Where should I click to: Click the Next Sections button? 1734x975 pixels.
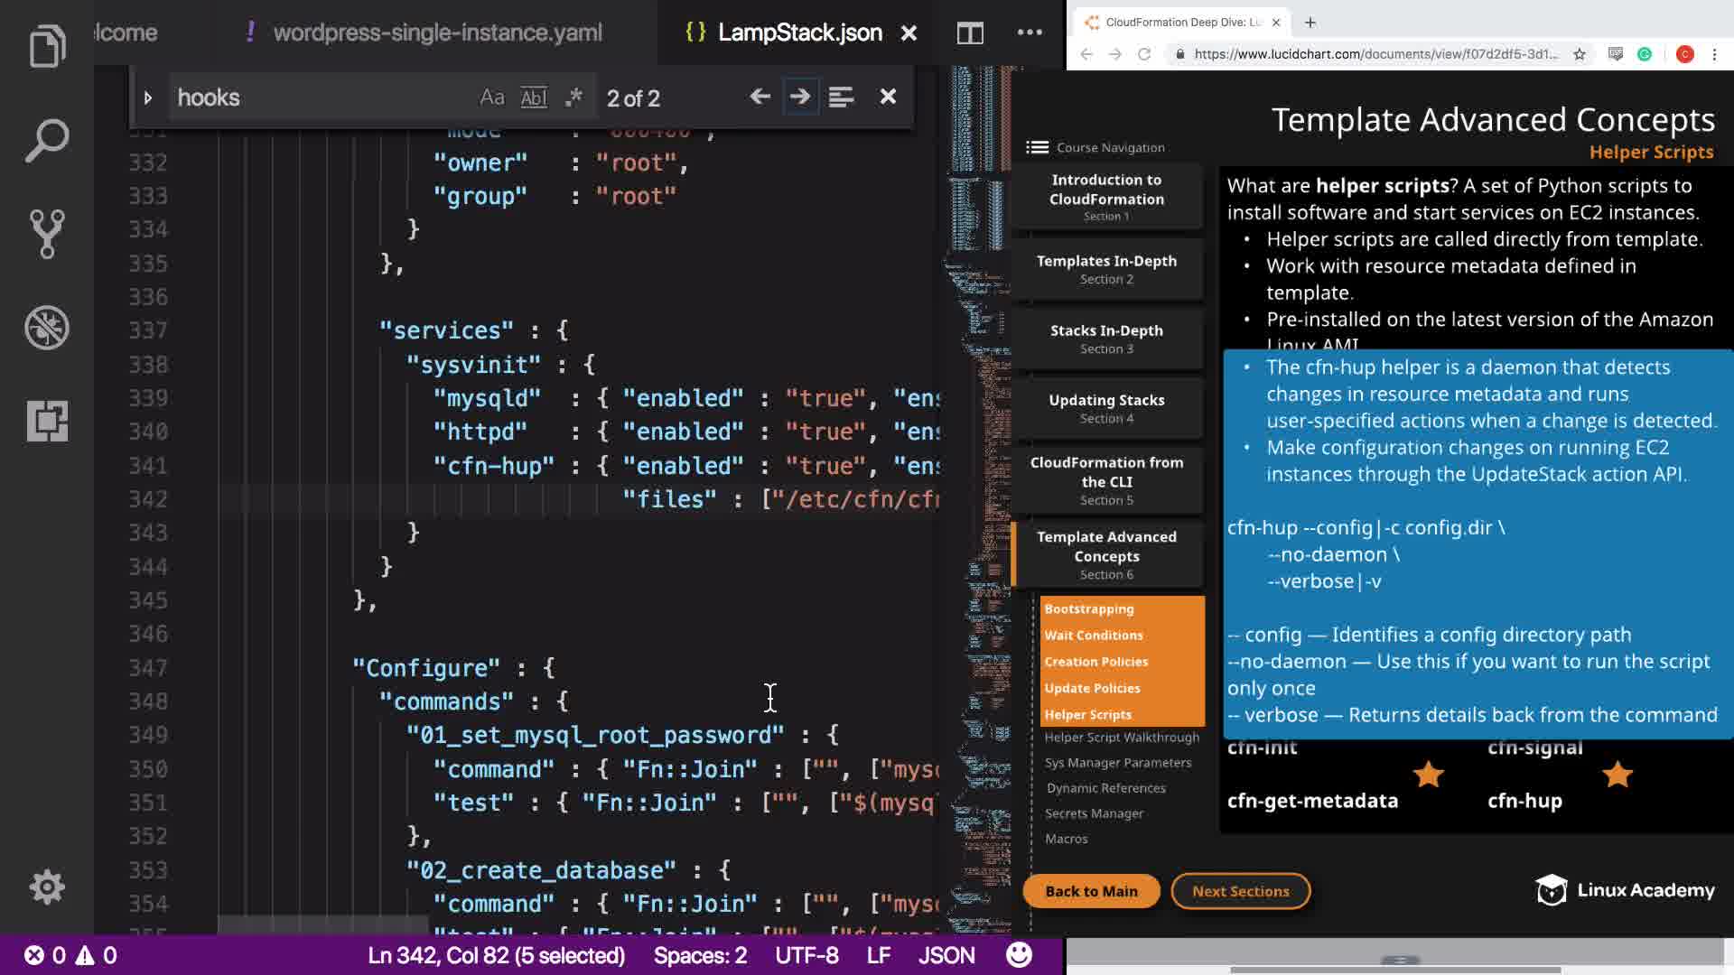click(x=1240, y=891)
